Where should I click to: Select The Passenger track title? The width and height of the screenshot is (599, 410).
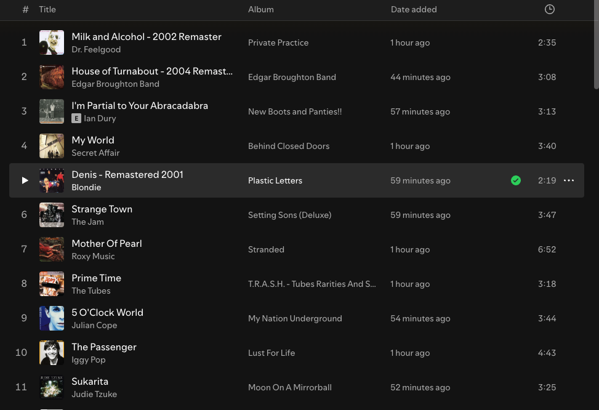pyautogui.click(x=104, y=347)
